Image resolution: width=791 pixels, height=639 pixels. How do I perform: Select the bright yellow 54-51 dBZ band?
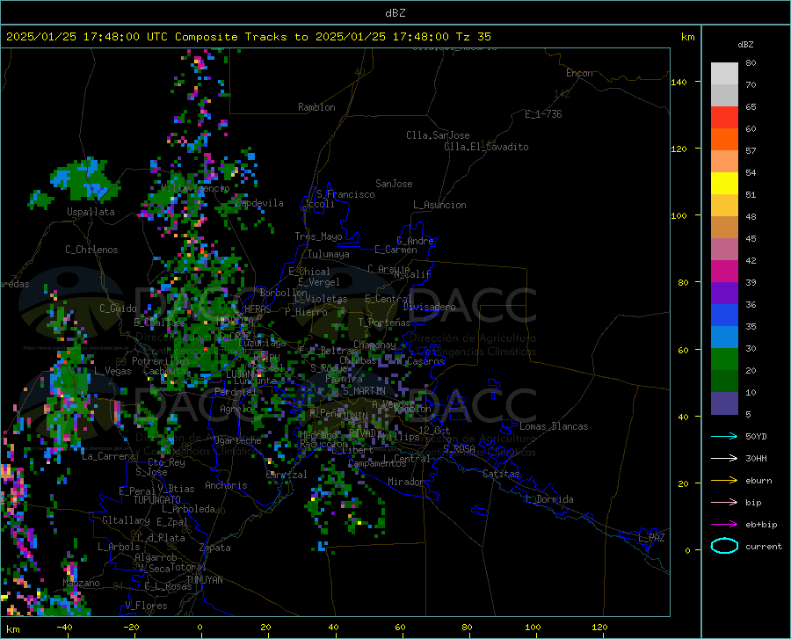tap(724, 184)
